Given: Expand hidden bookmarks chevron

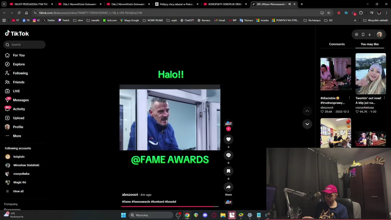Looking at the screenshot, I should [x=355, y=20].
